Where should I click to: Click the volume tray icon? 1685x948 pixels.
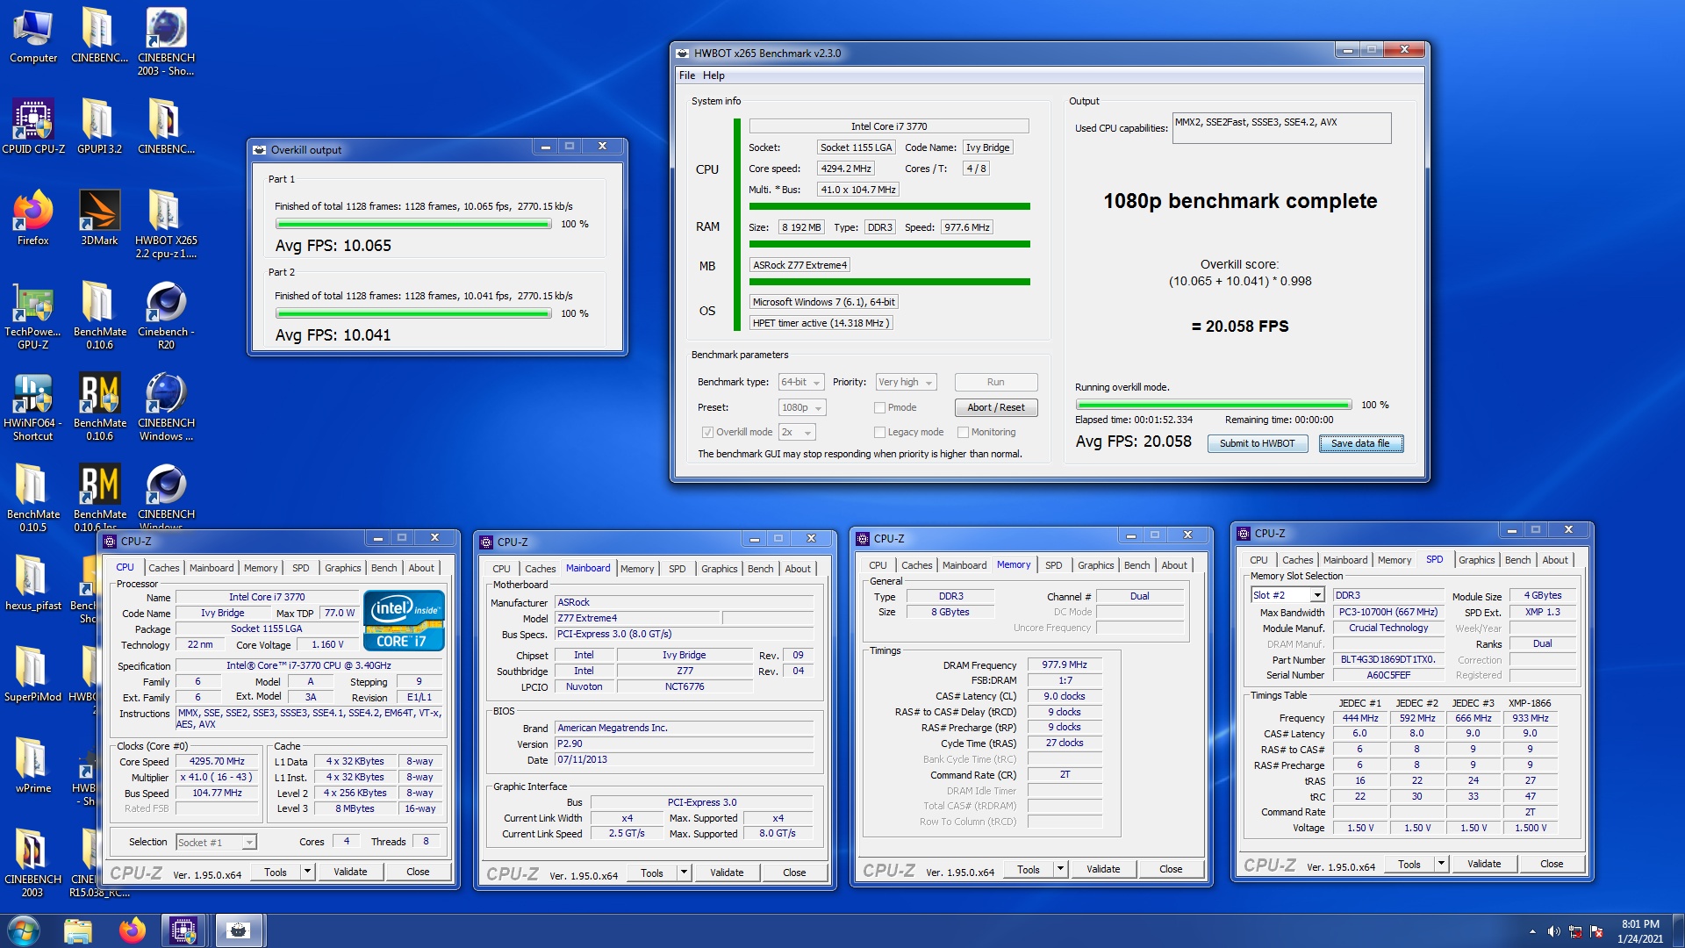coord(1553,931)
